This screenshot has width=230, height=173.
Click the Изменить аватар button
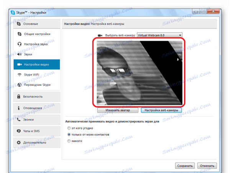click(x=118, y=110)
